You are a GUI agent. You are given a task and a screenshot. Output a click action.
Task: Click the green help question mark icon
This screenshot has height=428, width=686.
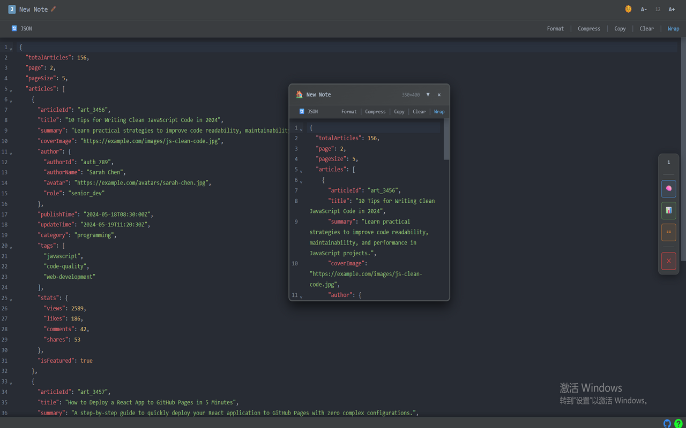[678, 423]
